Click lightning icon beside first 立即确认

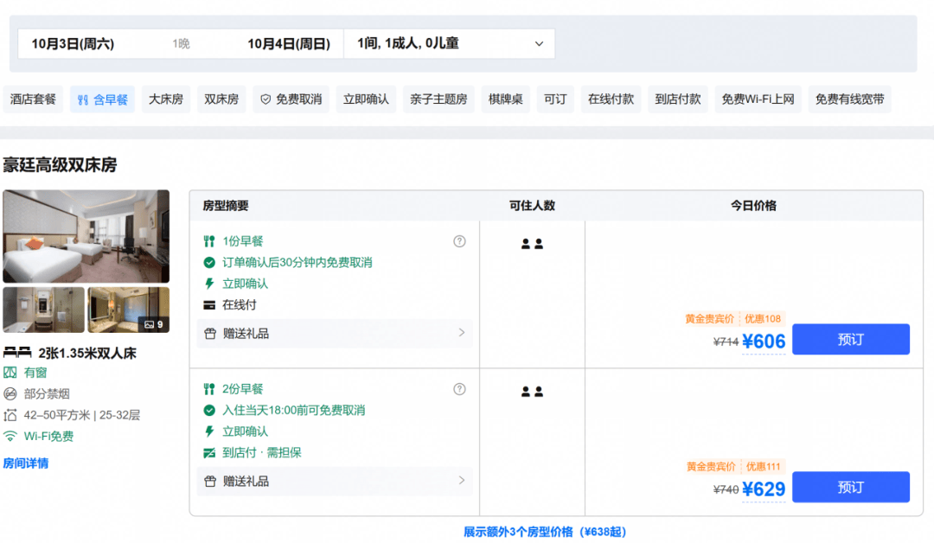click(209, 284)
